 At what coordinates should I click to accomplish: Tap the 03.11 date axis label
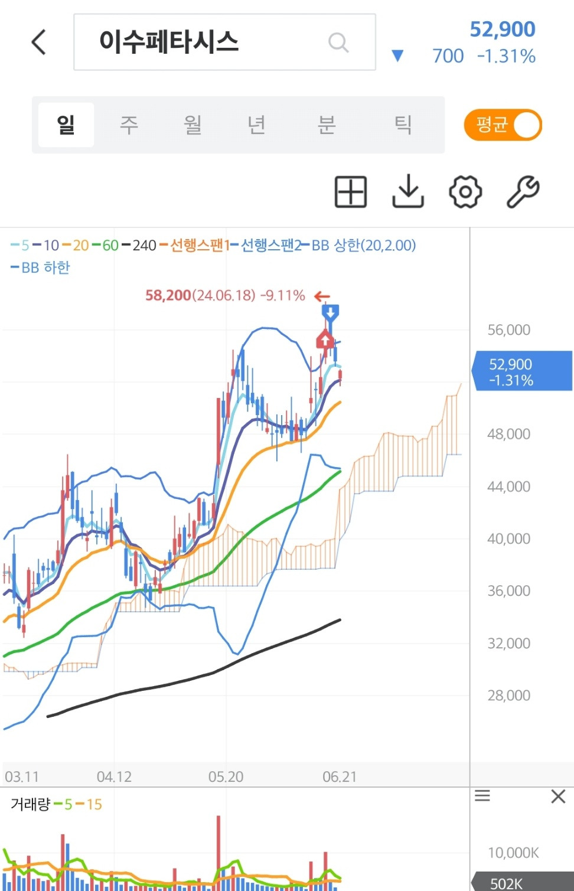[x=22, y=776]
